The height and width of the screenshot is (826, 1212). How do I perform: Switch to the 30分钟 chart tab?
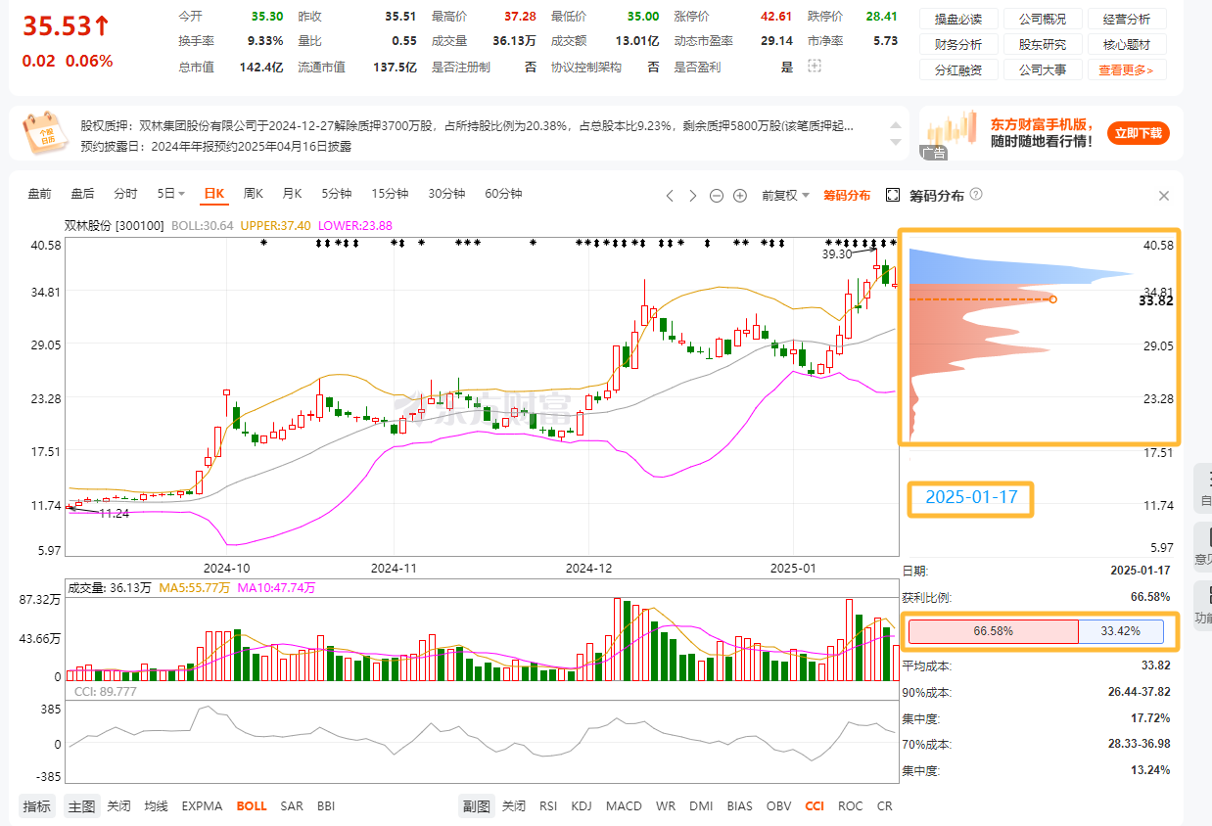[446, 194]
